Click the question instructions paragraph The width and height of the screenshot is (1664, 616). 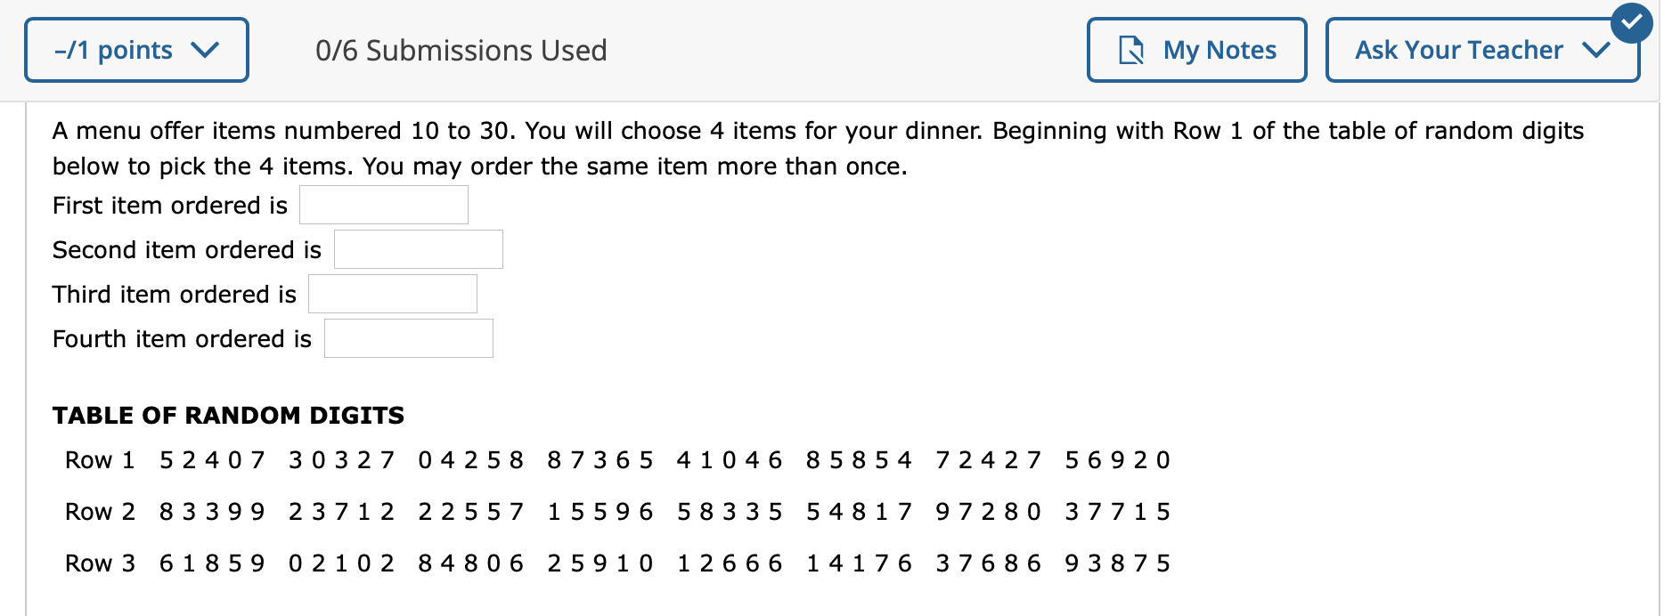(x=818, y=147)
